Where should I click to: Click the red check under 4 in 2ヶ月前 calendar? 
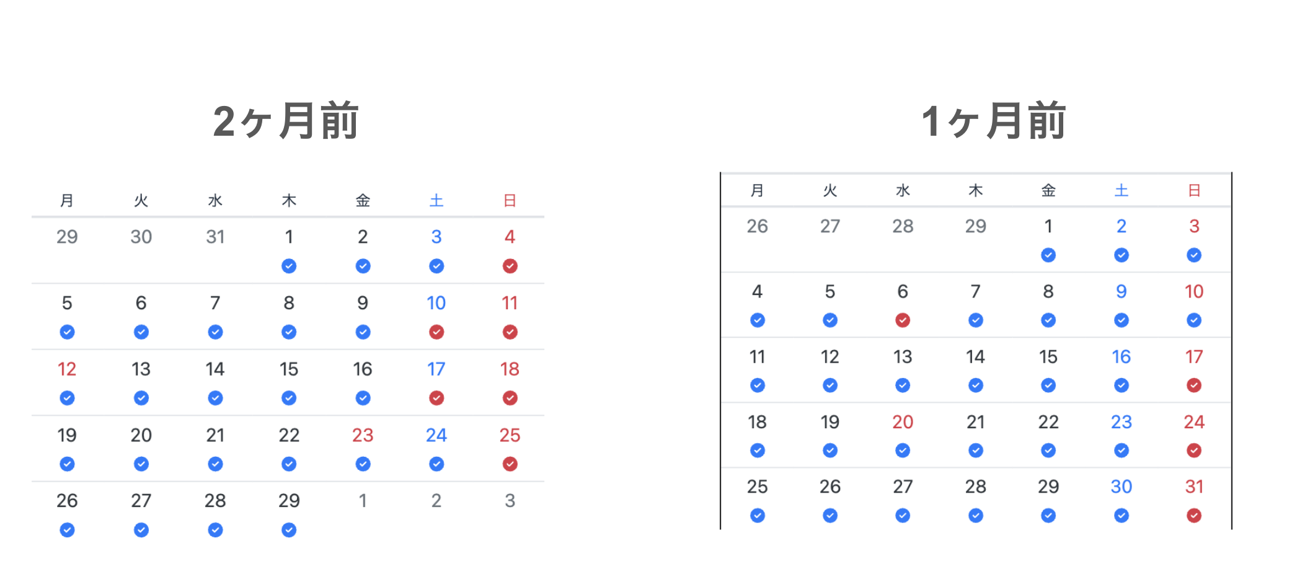click(510, 266)
